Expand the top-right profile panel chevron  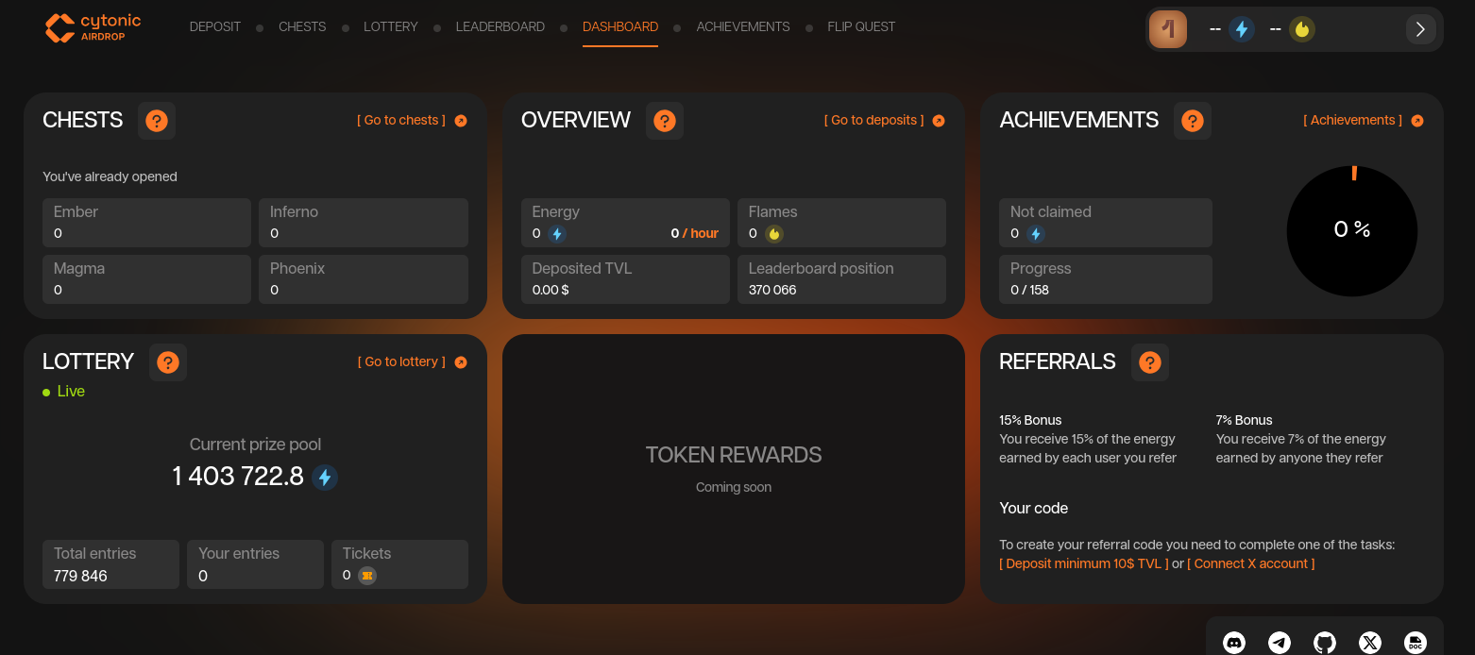tap(1420, 29)
